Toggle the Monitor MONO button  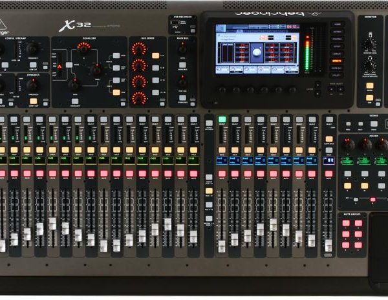[x=370, y=85]
